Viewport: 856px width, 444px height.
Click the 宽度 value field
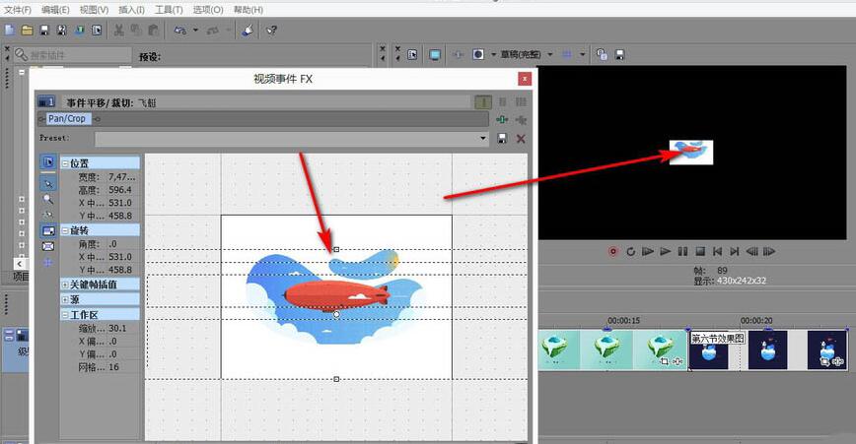[121, 177]
